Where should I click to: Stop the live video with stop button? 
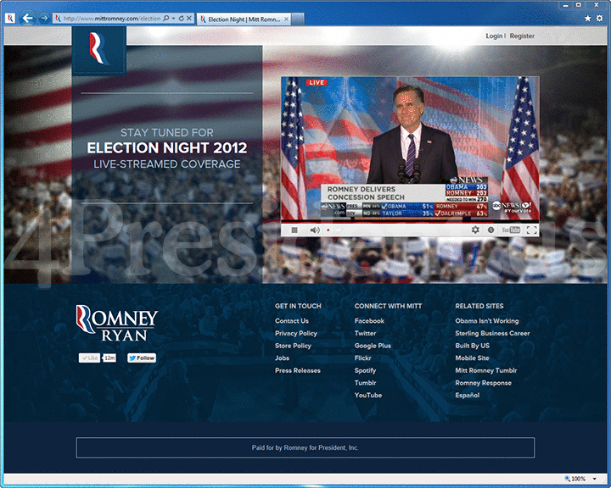(x=294, y=230)
